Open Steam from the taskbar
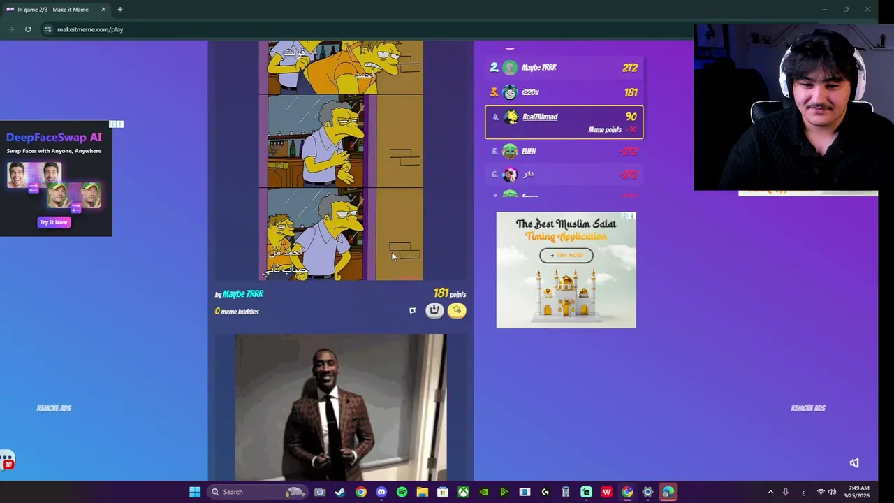Screen dimensions: 894x503 click(x=340, y=492)
